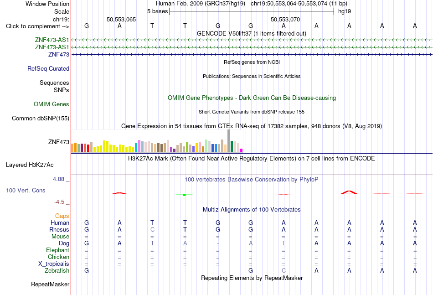This screenshot has height=295, width=433.
Task: Click the 50,553,065 position marker
Action: click(x=122, y=19)
